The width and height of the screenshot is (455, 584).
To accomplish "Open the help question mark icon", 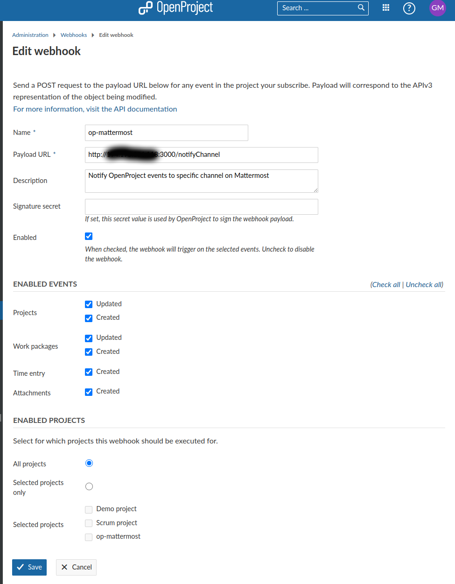I will click(x=409, y=8).
